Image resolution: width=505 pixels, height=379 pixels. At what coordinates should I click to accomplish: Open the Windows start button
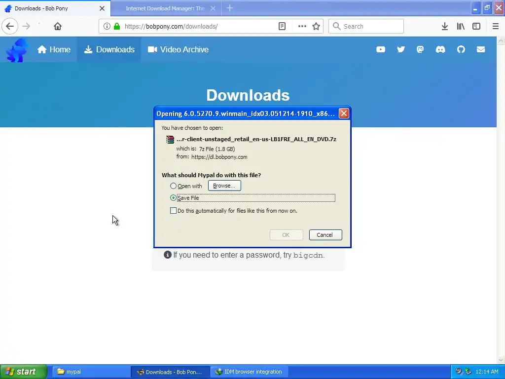23,372
